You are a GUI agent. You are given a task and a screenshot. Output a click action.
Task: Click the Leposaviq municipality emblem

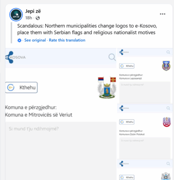pos(166,66)
